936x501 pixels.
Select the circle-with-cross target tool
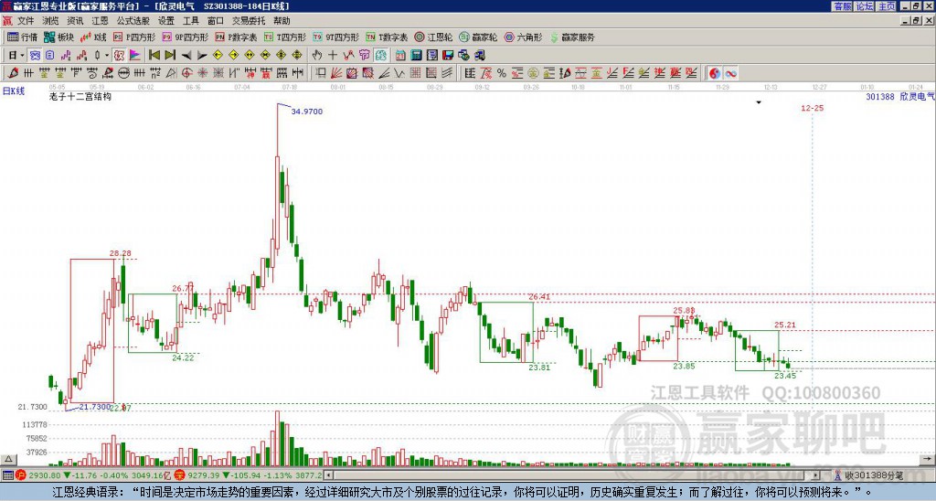[x=186, y=73]
